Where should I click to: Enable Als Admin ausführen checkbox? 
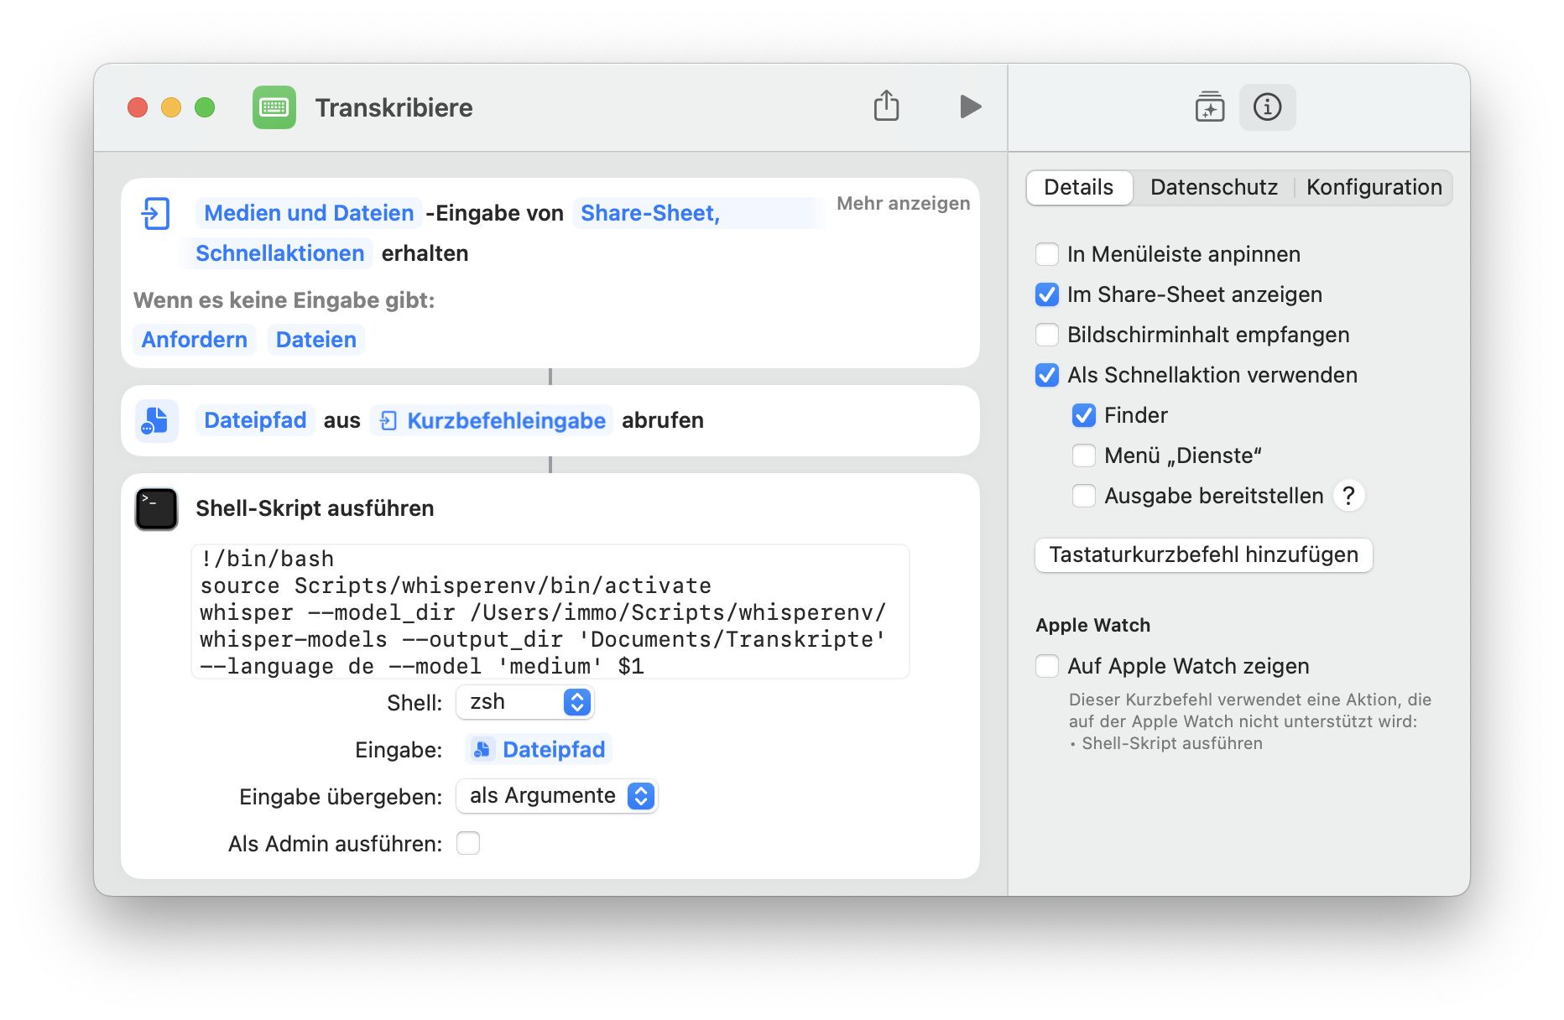click(468, 843)
